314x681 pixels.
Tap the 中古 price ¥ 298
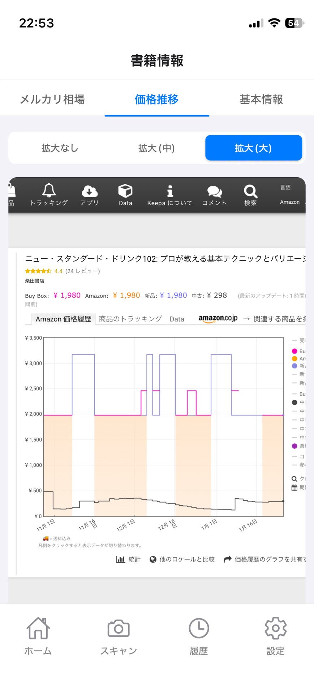point(217,295)
